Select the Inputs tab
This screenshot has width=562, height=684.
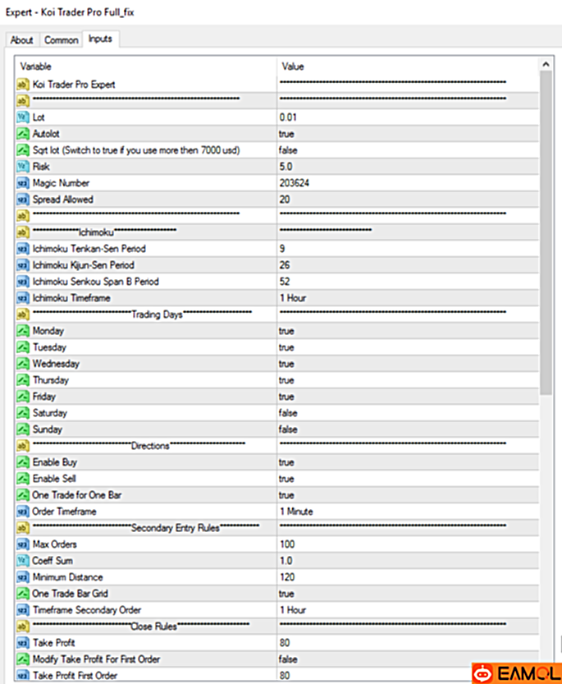pos(100,39)
